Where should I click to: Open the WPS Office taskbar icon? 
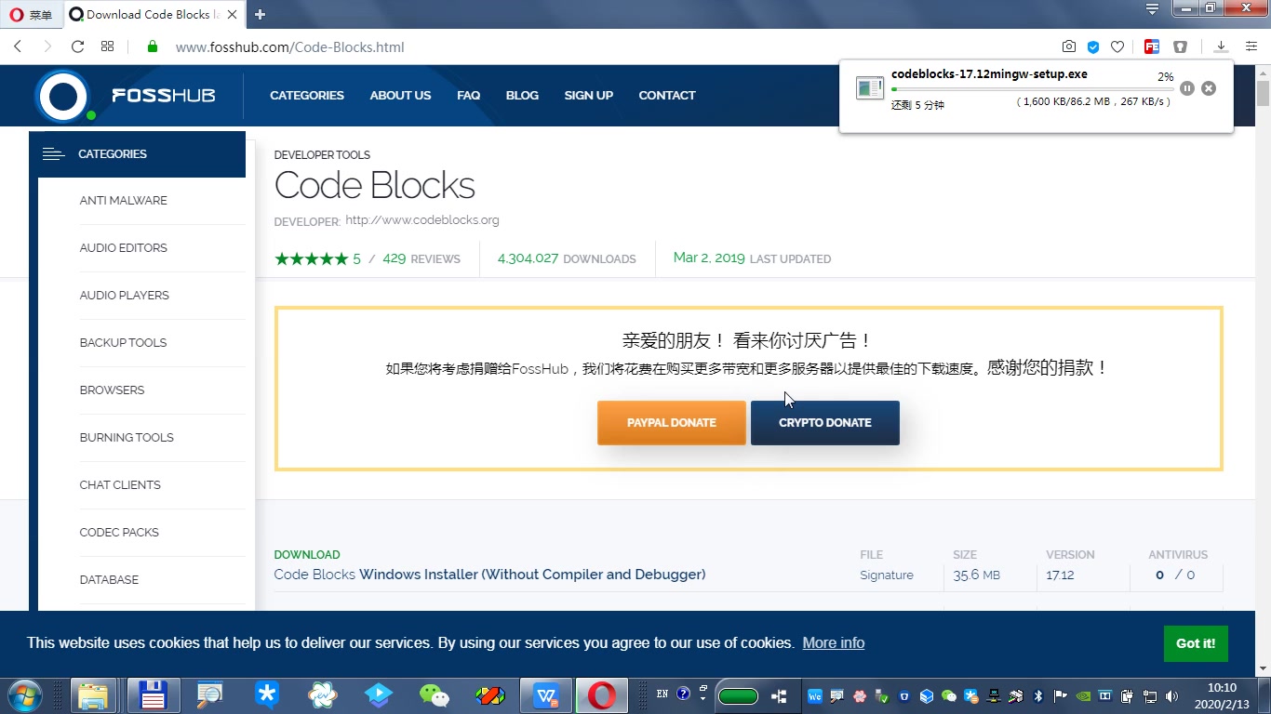click(546, 695)
